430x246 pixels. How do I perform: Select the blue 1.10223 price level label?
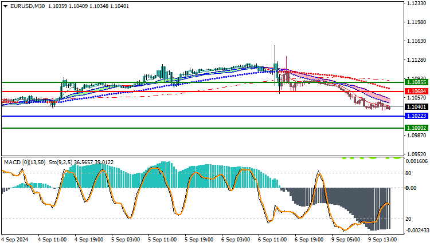coord(416,116)
